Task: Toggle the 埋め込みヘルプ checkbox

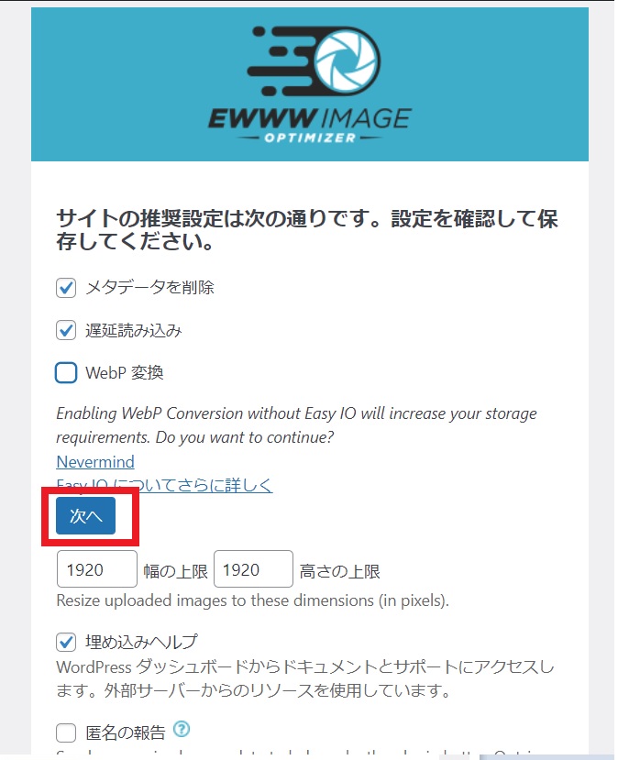Action: [x=66, y=643]
